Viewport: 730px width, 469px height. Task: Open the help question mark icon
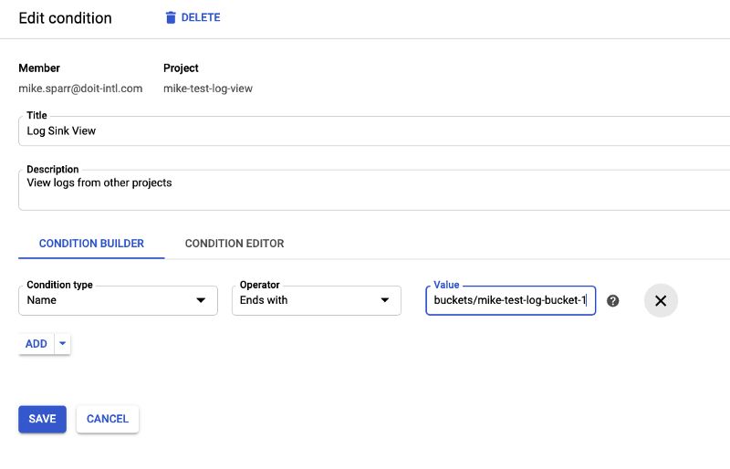(612, 301)
